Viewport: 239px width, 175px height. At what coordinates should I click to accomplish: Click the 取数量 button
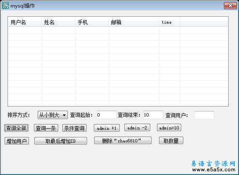[x=171, y=140]
